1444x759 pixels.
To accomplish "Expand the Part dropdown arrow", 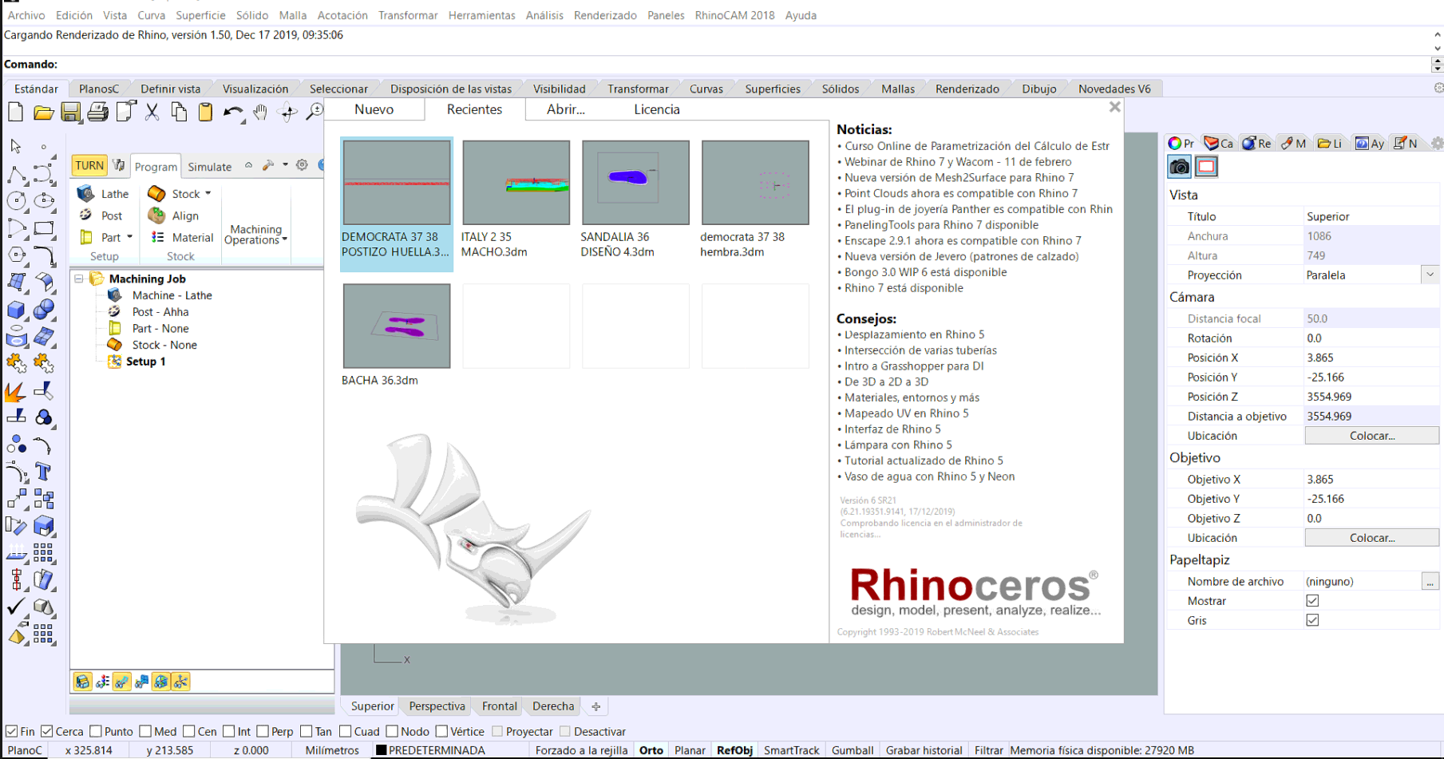I will [x=129, y=237].
